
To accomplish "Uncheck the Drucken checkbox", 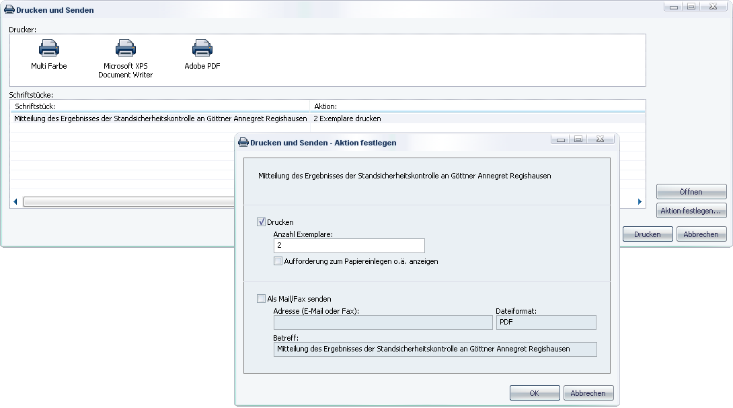I will tap(261, 222).
